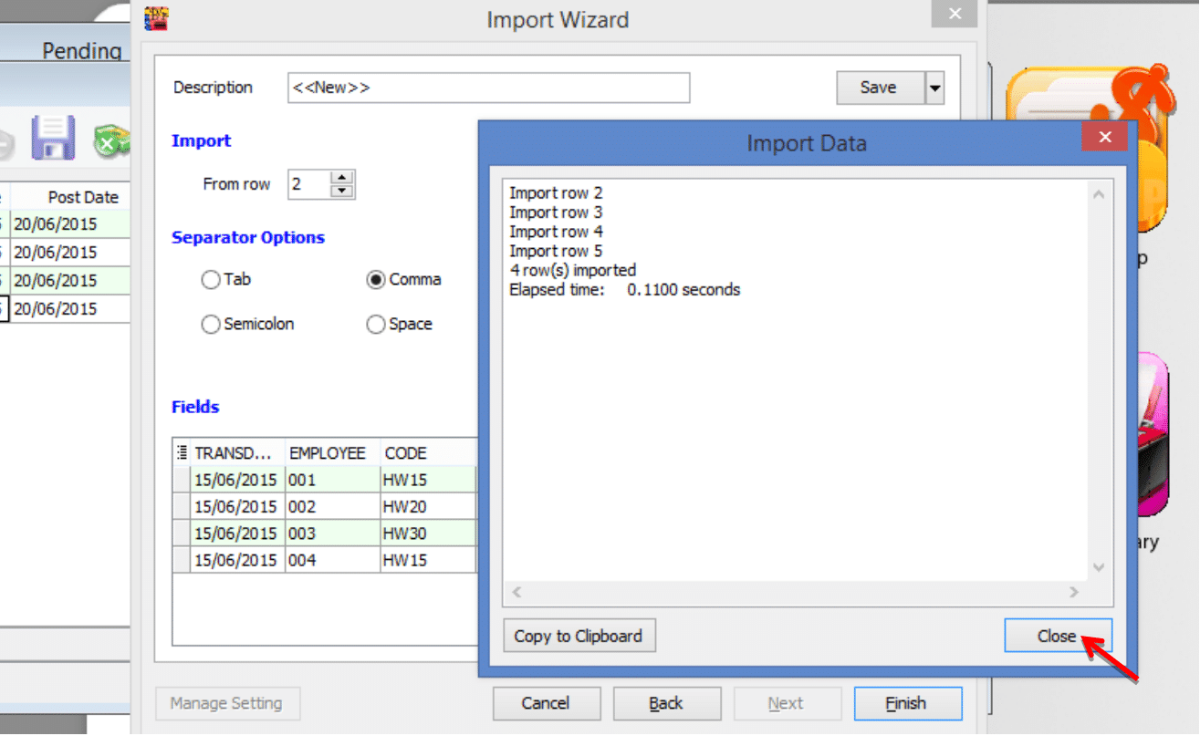Click the Save floppy disk icon on left toolbar
The height and width of the screenshot is (736, 1200).
(x=52, y=139)
